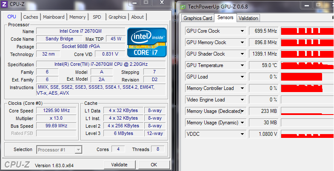Image resolution: width=334 pixels, height=171 pixels.
Task: Expand GPU Core Clock sensor dropdown
Action: coord(242,31)
